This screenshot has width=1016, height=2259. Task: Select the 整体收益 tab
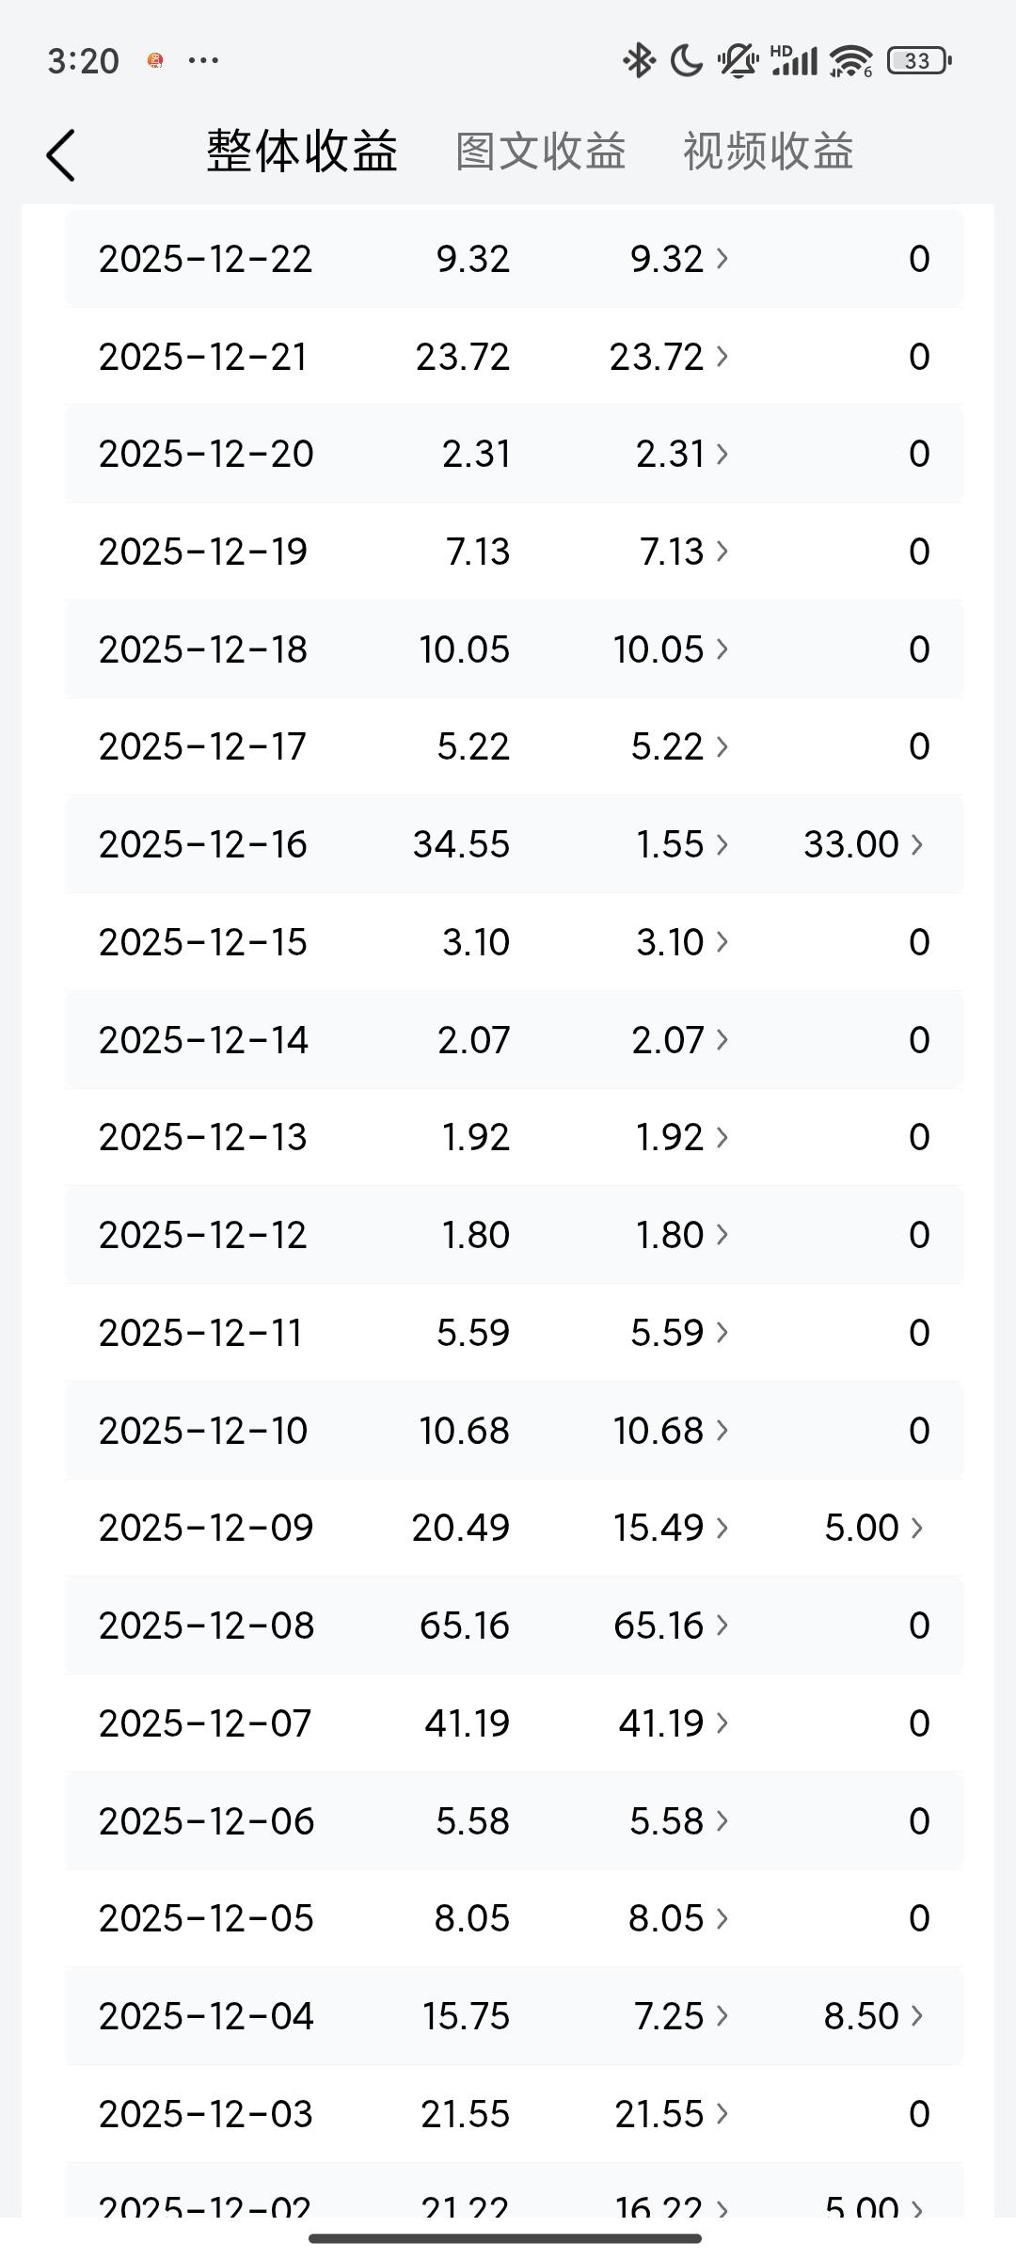tap(302, 152)
